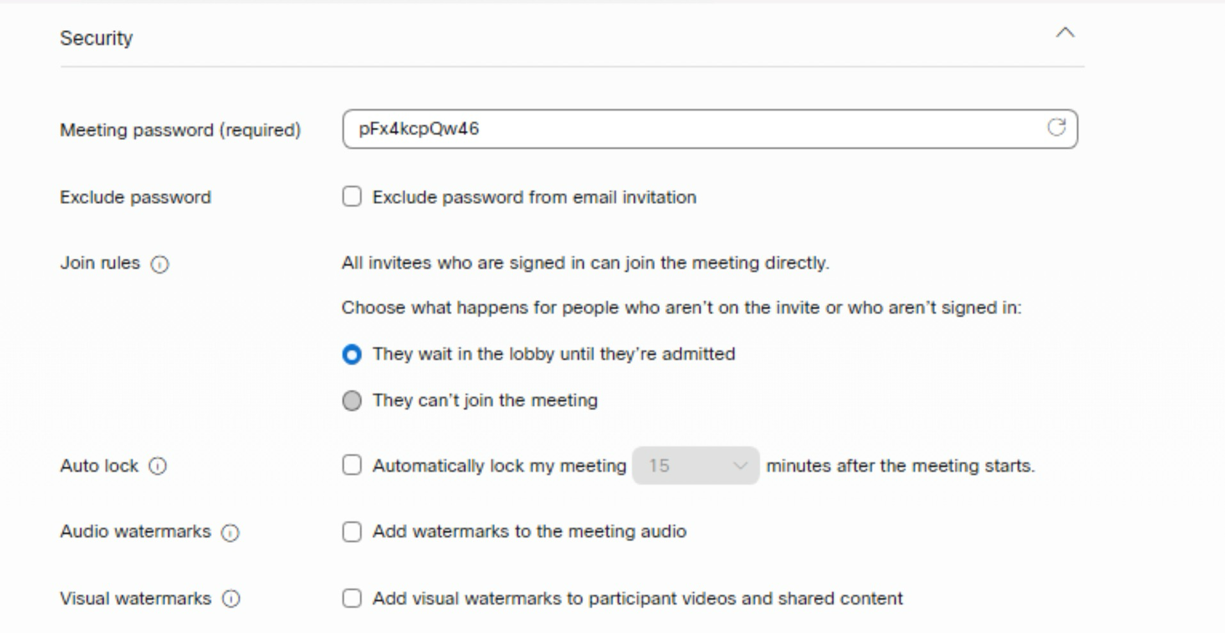This screenshot has width=1225, height=633.
Task: Choose the They can't join the meeting radio button
Action: (x=351, y=401)
